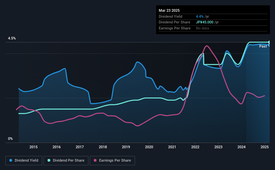This screenshot has height=170, width=275.
Task: Click the pink Earnings Per Share legend dot
Action: click(x=95, y=160)
